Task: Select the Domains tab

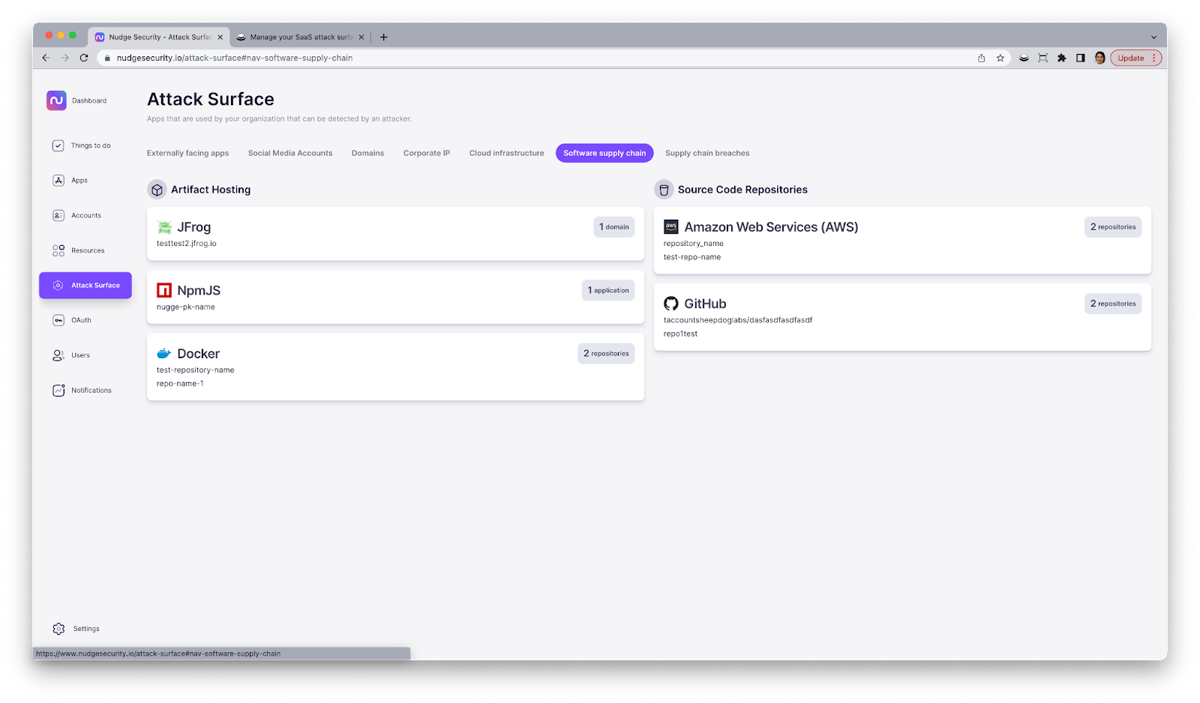Action: (x=367, y=153)
